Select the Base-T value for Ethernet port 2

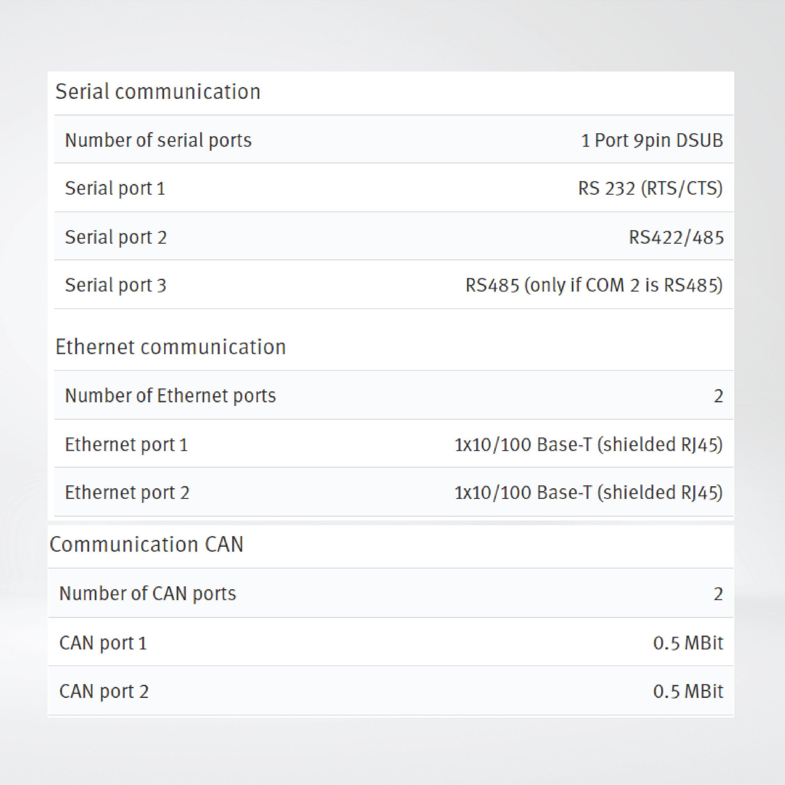pos(588,493)
